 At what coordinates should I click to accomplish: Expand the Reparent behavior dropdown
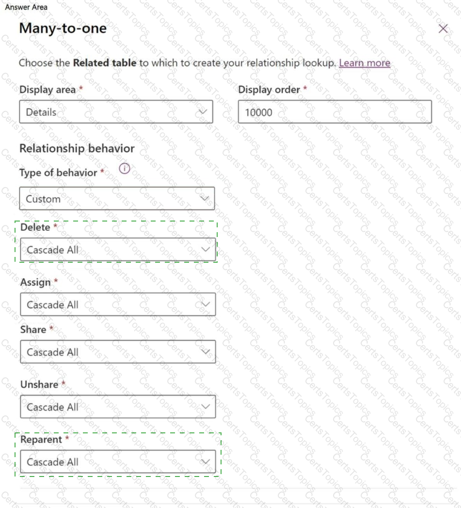coord(117,462)
